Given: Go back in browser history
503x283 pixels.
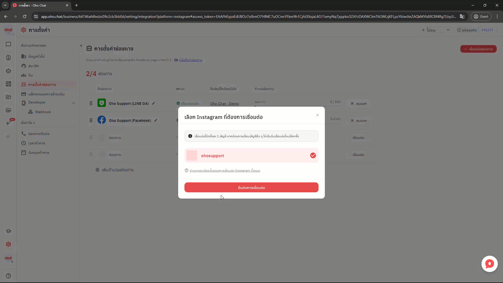Looking at the screenshot, I should point(6,17).
